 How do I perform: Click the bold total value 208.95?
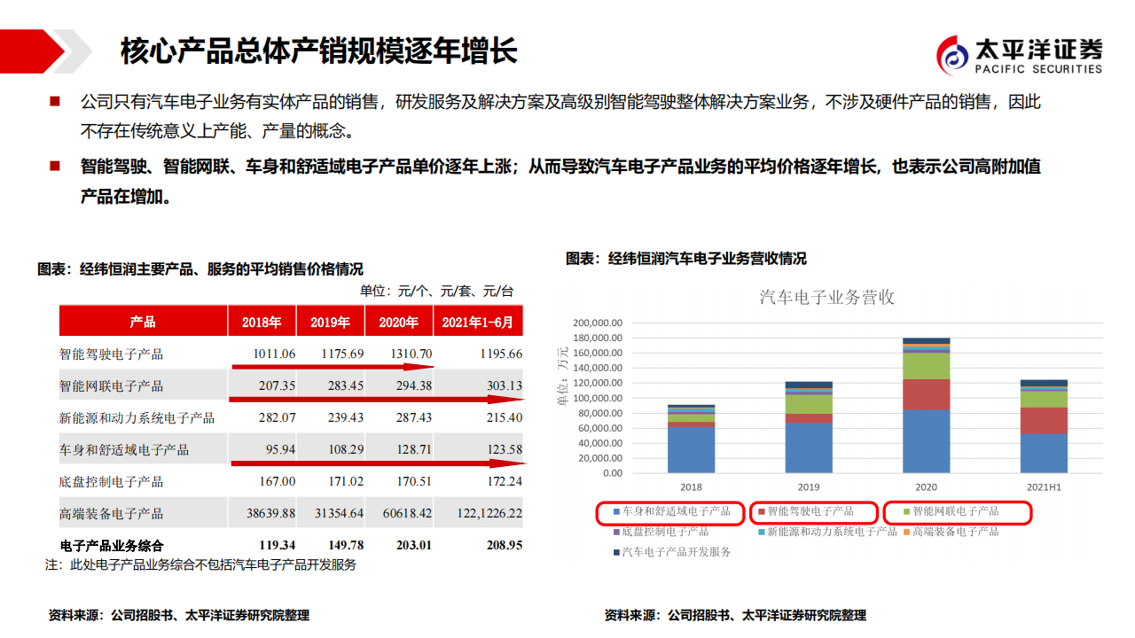click(x=504, y=545)
